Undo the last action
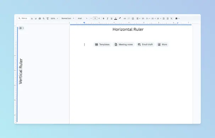 [x=32, y=18]
